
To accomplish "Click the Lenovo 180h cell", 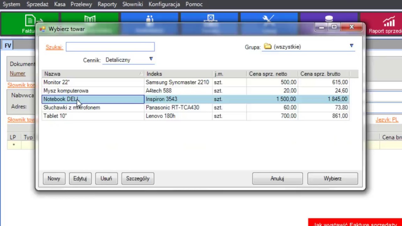I will [178, 116].
